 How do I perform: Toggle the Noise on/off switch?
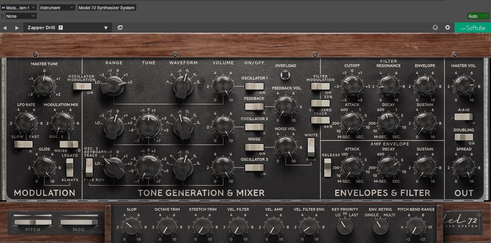(x=254, y=147)
